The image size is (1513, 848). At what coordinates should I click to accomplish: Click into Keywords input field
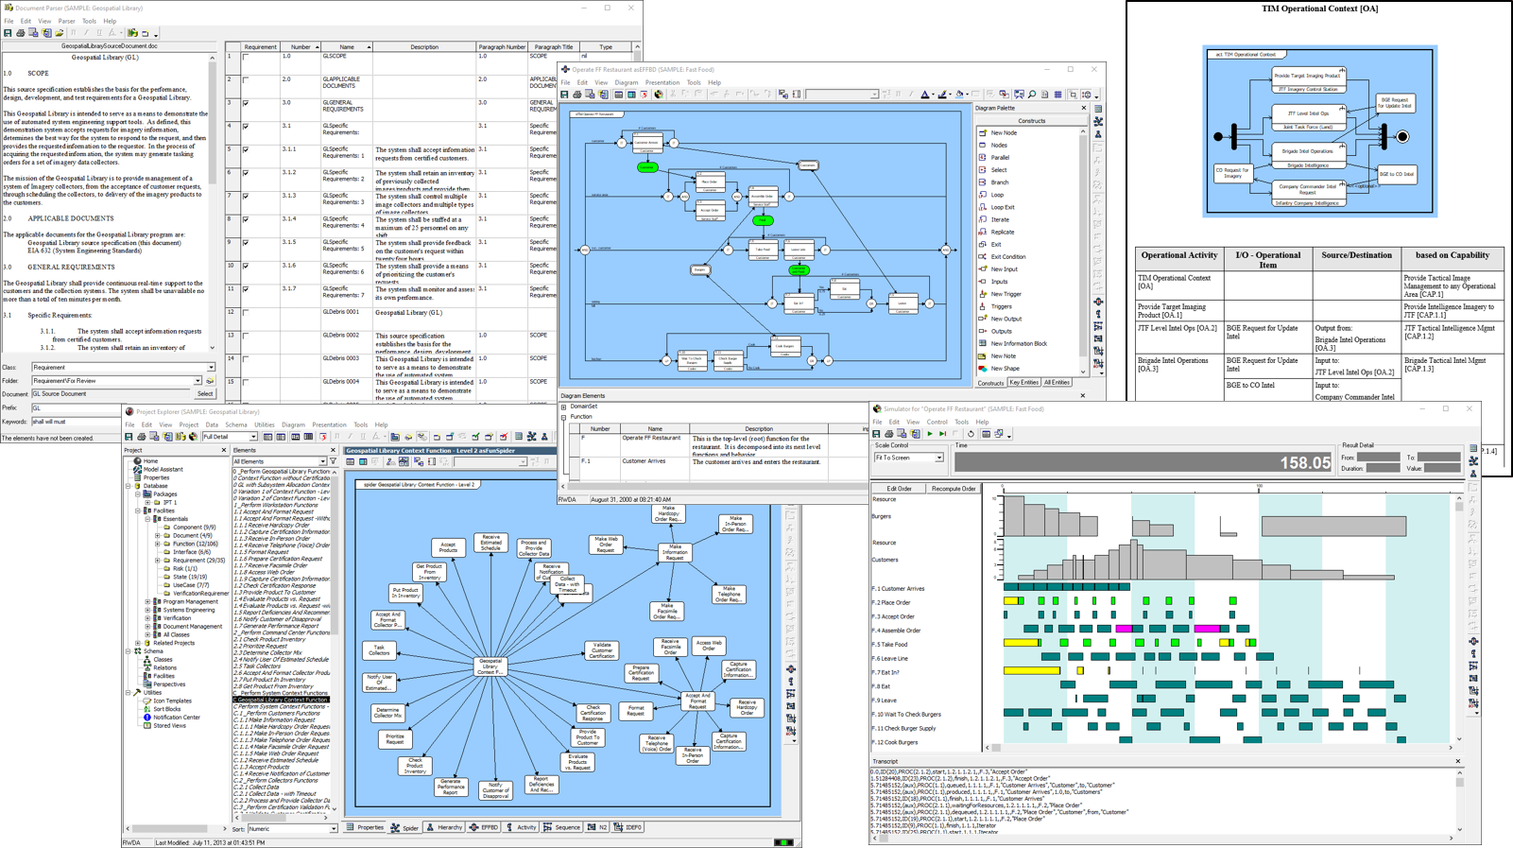(75, 422)
